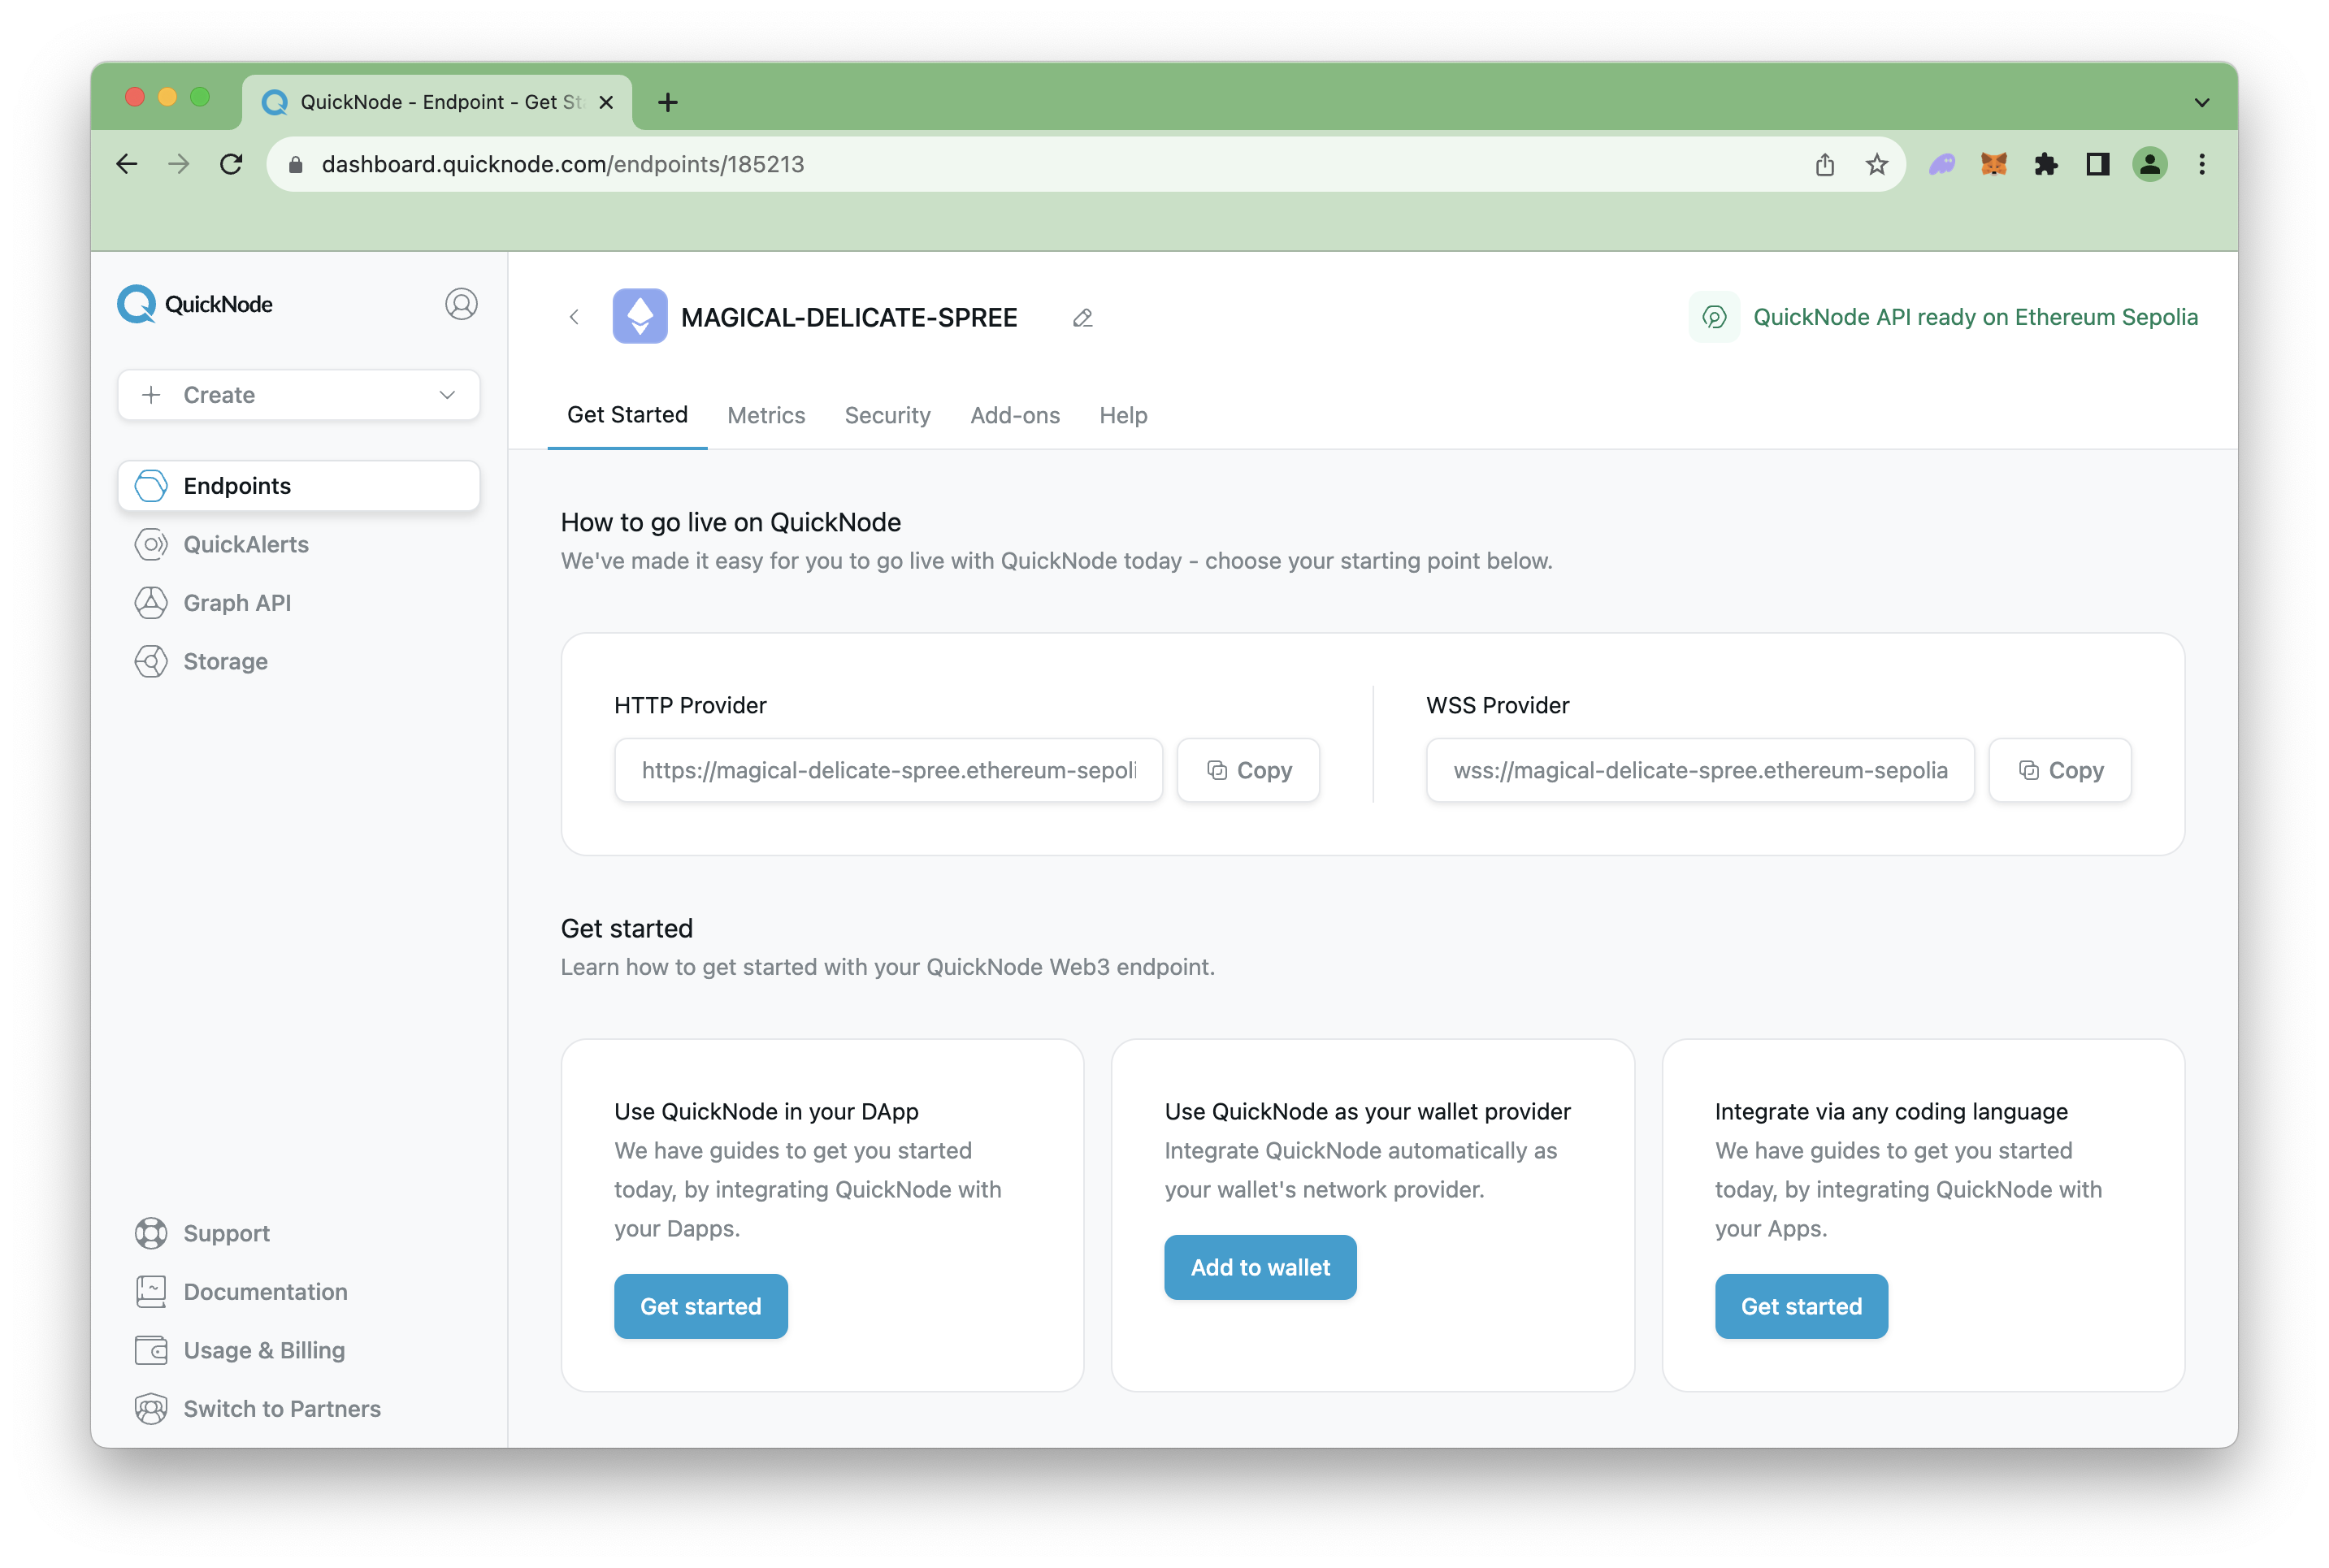Open Usage & Billing link
The height and width of the screenshot is (1568, 2329).
pos(264,1351)
